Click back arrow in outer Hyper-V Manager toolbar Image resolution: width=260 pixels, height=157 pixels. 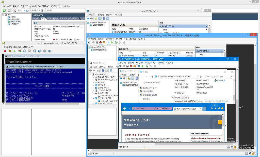(x=88, y=18)
